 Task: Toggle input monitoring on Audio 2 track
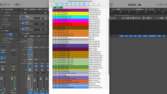tap(32, 24)
